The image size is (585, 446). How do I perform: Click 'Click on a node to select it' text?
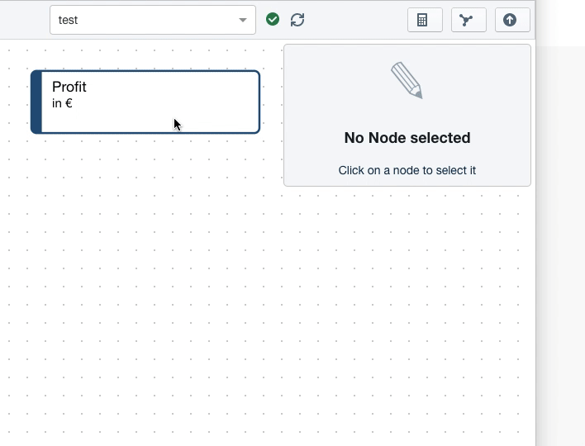(407, 170)
